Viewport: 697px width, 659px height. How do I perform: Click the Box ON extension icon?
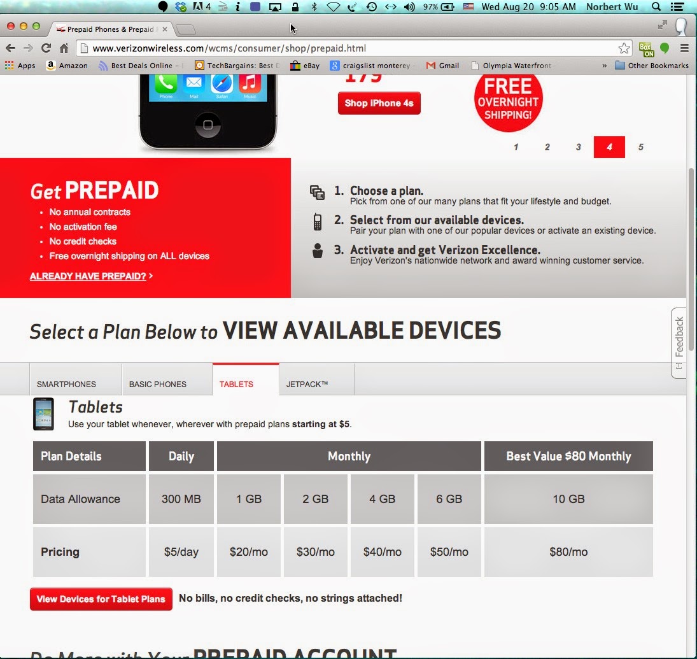point(646,49)
